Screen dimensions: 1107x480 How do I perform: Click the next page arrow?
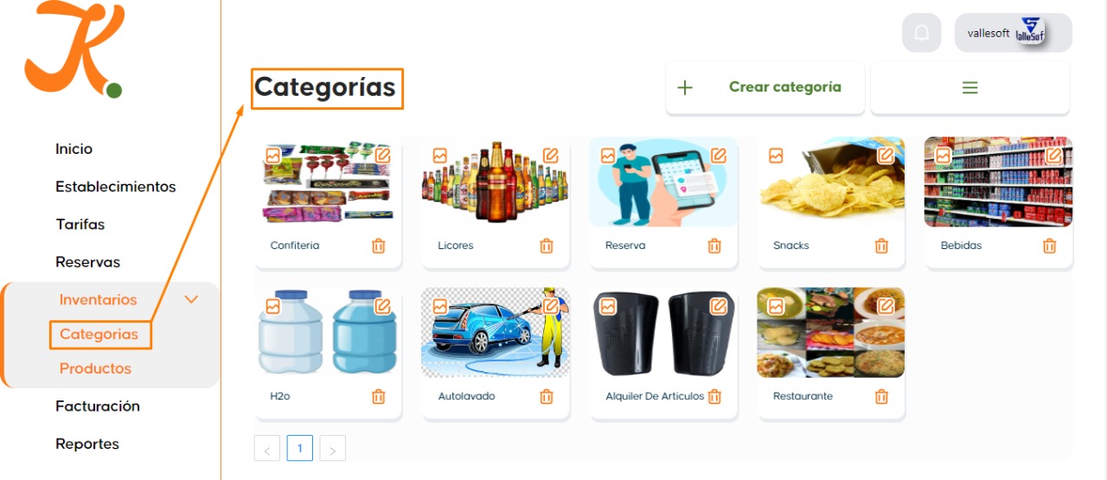pos(333,448)
